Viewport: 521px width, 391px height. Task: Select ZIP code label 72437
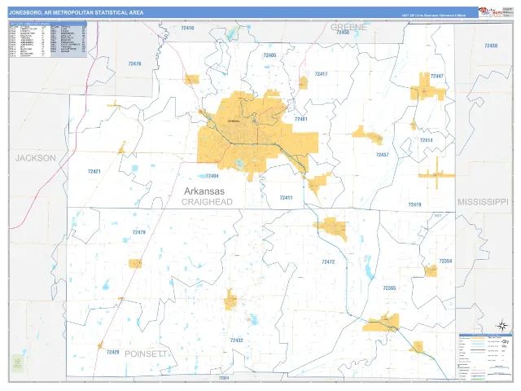click(382, 155)
